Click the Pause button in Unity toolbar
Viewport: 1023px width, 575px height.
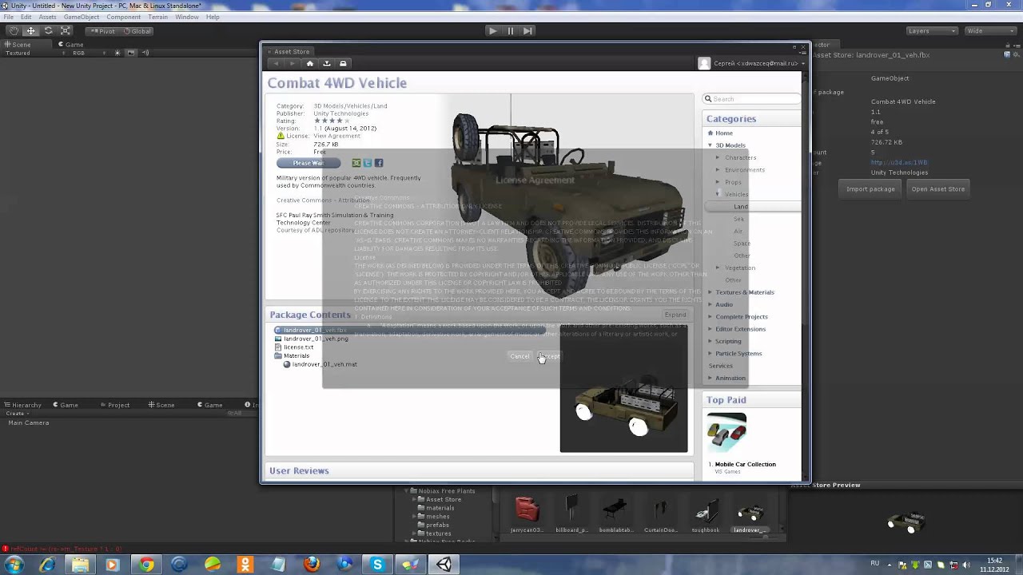510,30
